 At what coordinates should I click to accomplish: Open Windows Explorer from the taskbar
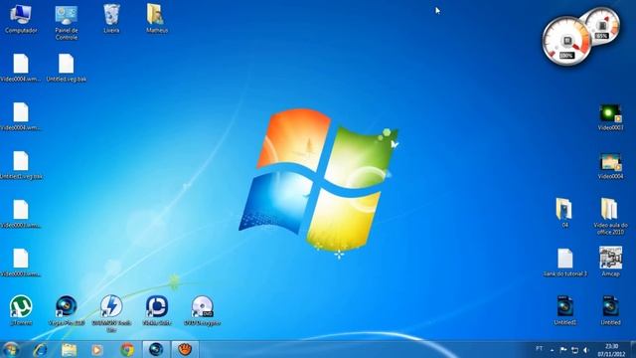coord(69,349)
